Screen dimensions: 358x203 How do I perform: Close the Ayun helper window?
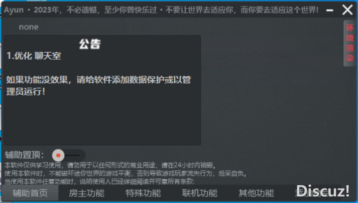coord(347,10)
